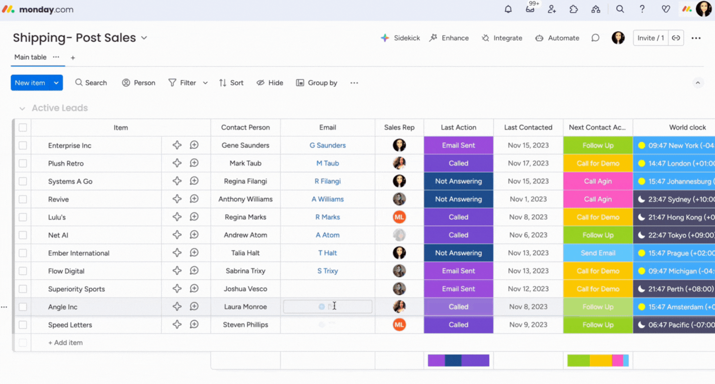This screenshot has height=384, width=715.
Task: Collapse the board header with up chevron
Action: 698,83
